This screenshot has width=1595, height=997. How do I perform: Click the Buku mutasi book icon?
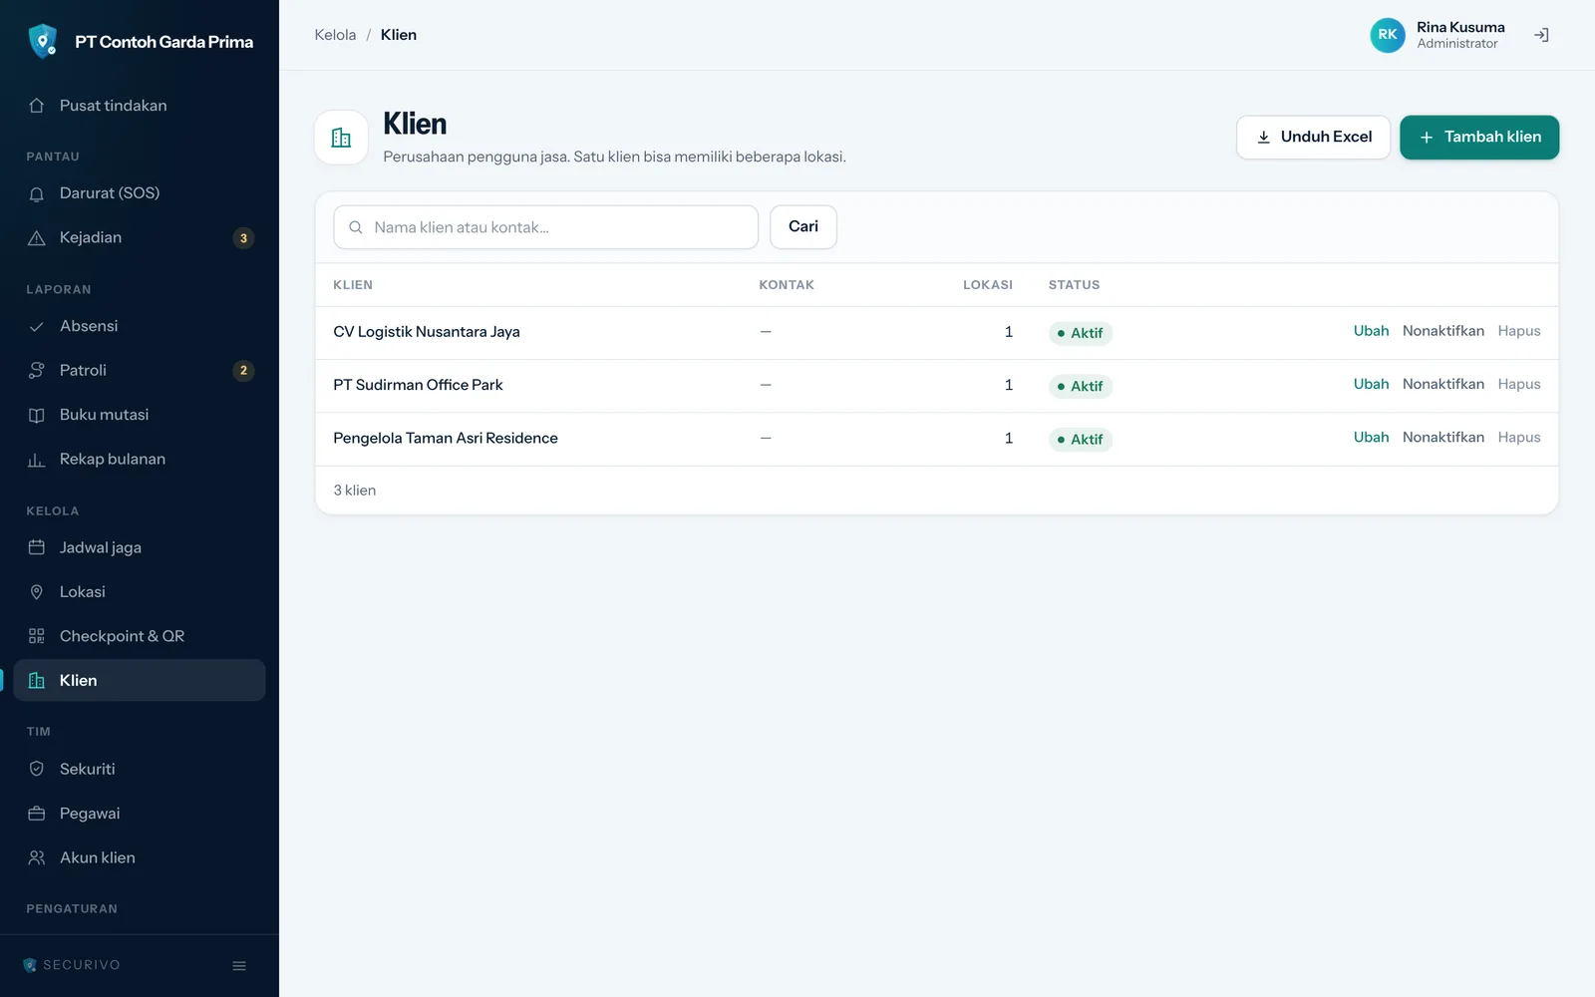click(37, 415)
